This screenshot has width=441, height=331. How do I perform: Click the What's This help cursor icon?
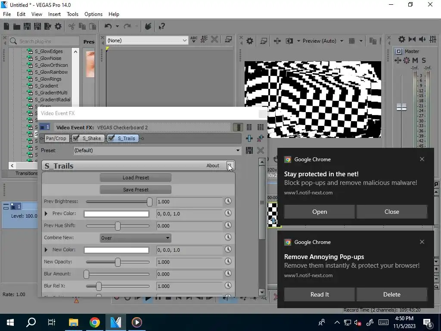pyautogui.click(x=162, y=26)
